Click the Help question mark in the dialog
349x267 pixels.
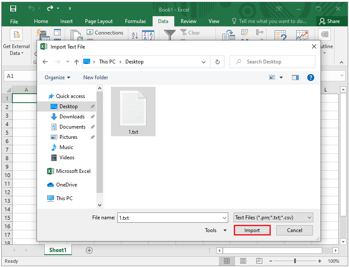pos(311,77)
